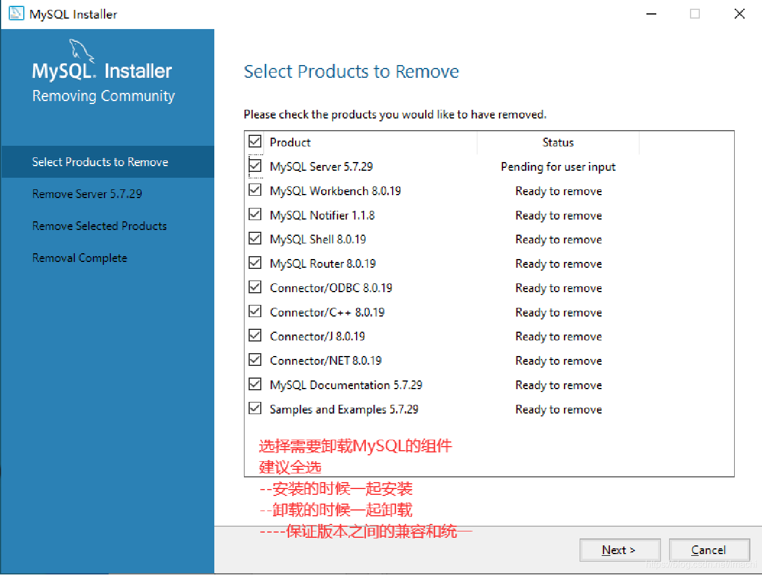The image size is (762, 575).
Task: Select the Removal Complete step
Action: click(x=80, y=257)
